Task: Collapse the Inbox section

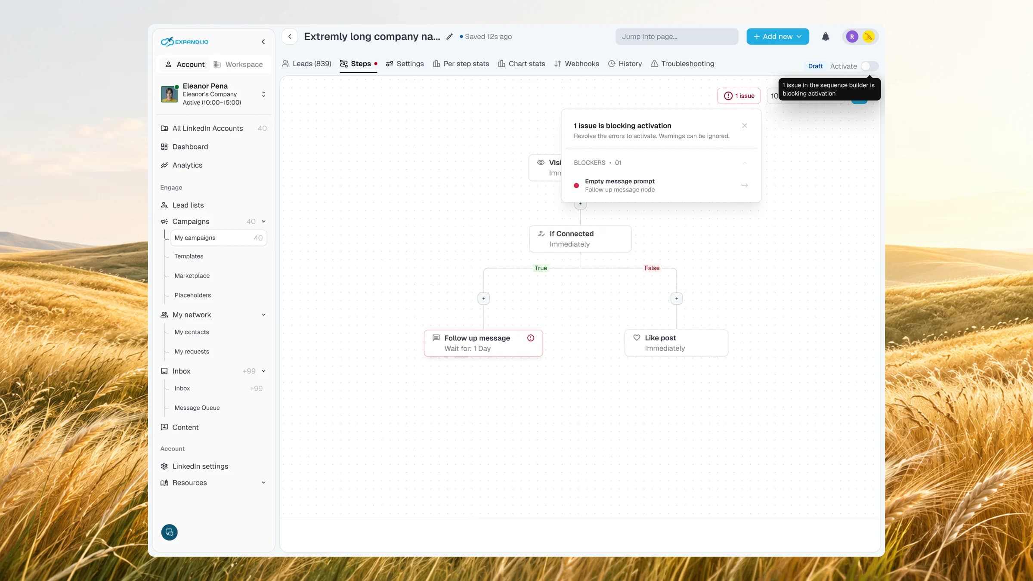Action: (263, 371)
